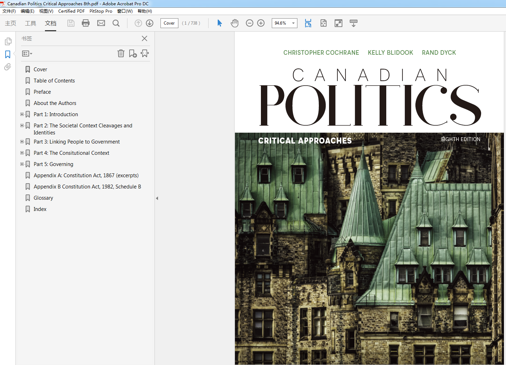Open Appendix A Constitution Act 1867 bookmark
Viewport: 506px width, 365px height.
(86, 175)
